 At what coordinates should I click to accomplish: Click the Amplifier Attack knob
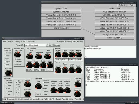coord(58,55)
